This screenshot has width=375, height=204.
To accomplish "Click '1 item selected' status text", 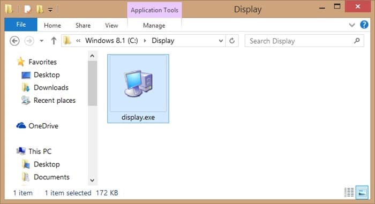I will (68, 193).
